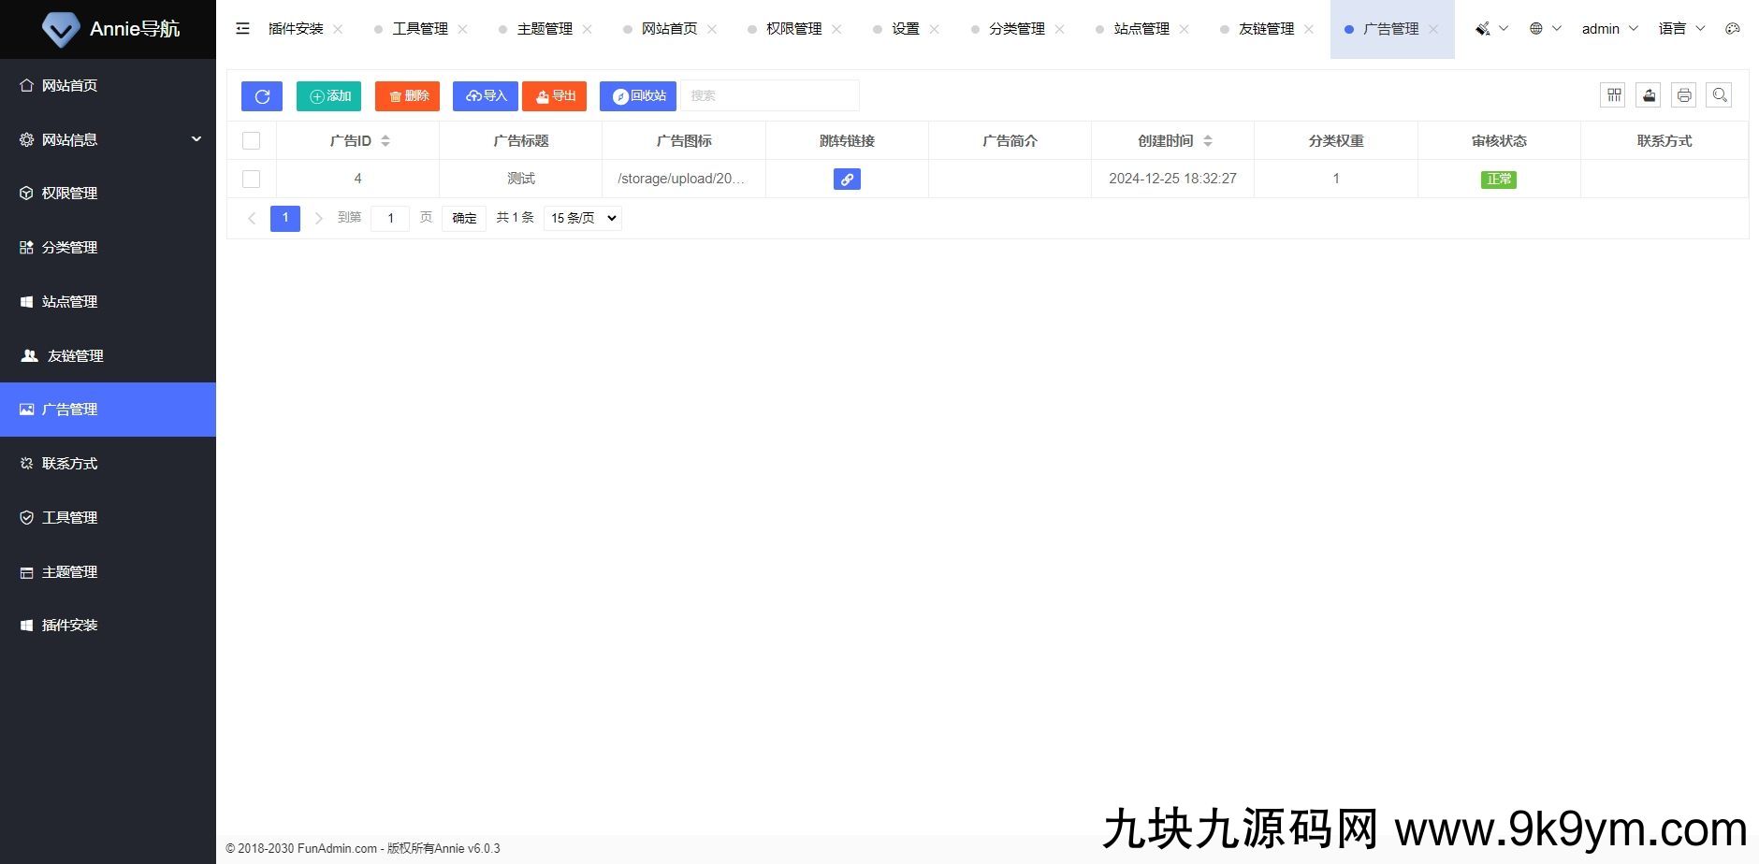Close the 工具管理 tab
The image size is (1759, 864).
tap(462, 29)
